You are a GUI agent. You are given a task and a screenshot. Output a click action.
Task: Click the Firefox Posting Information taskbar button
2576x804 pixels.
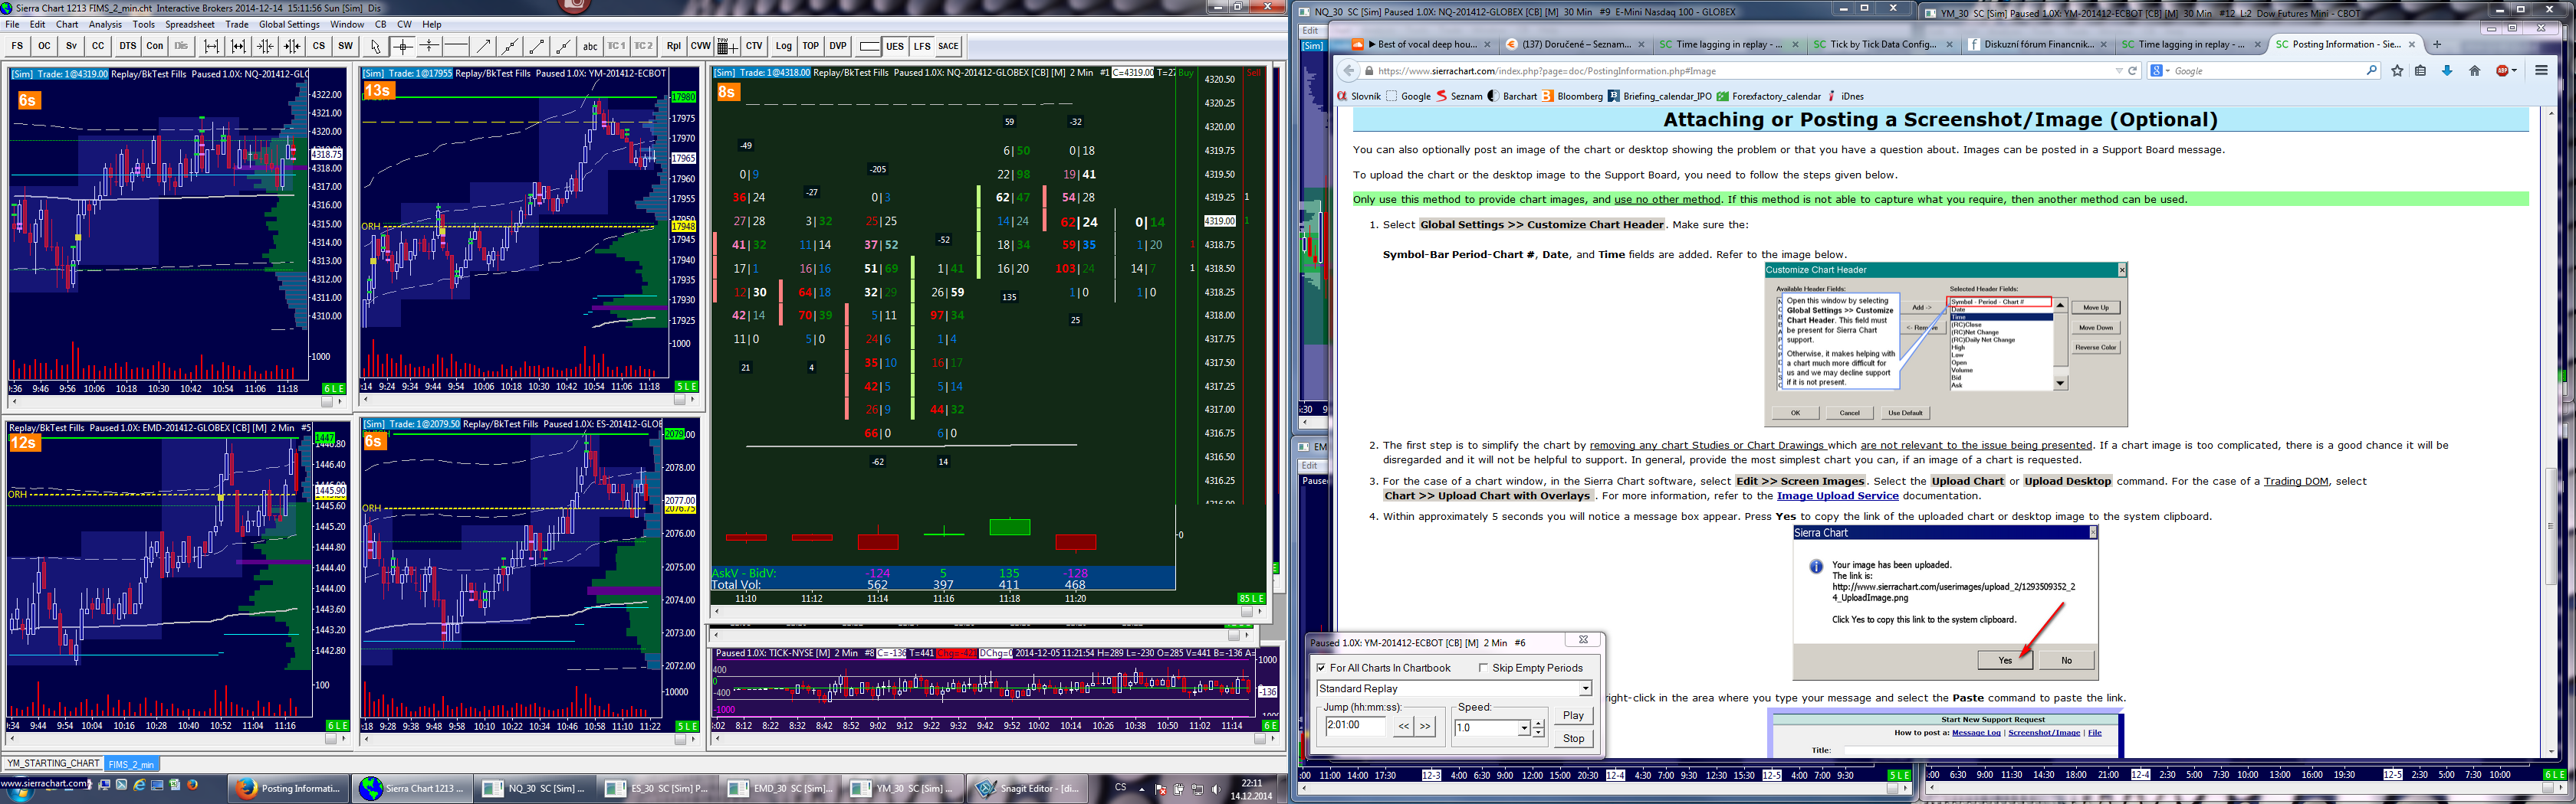(x=288, y=788)
